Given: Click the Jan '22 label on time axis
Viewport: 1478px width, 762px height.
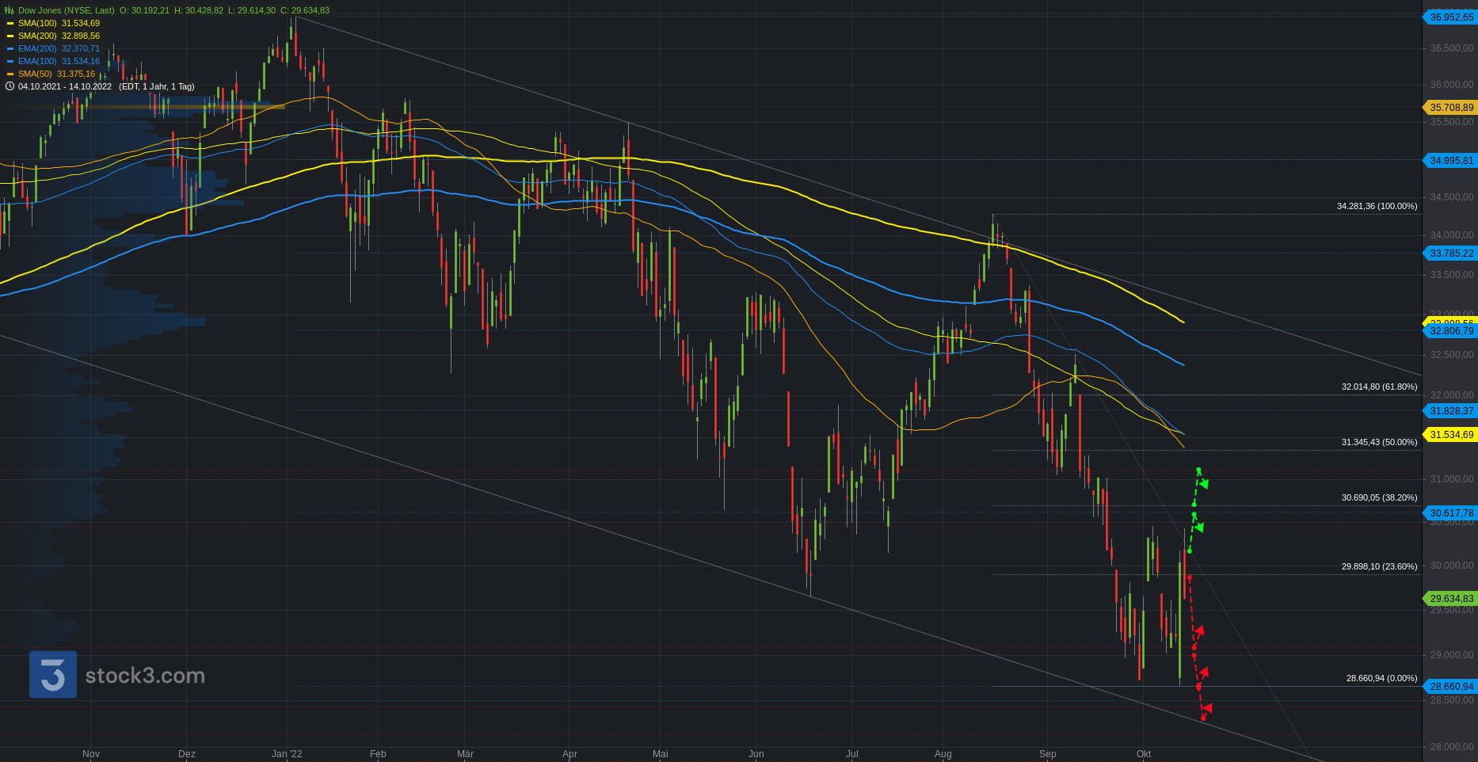Looking at the screenshot, I should pyautogui.click(x=287, y=753).
